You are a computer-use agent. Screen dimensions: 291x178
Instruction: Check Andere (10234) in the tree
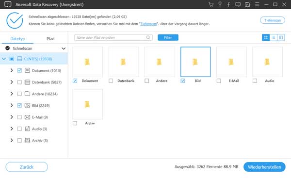click(19, 94)
